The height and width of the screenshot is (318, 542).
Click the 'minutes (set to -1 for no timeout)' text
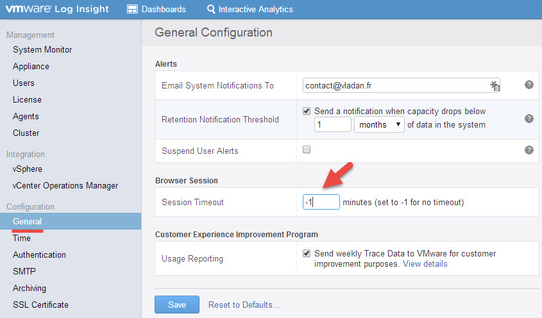[403, 202]
